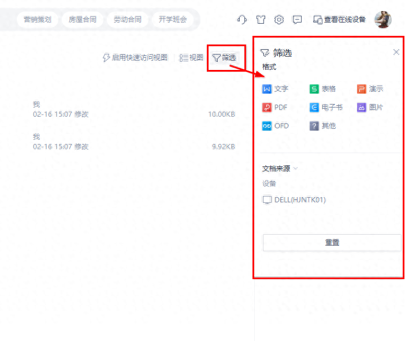Close the 筛选 panel
This screenshot has width=405, height=341.
pos(396,52)
